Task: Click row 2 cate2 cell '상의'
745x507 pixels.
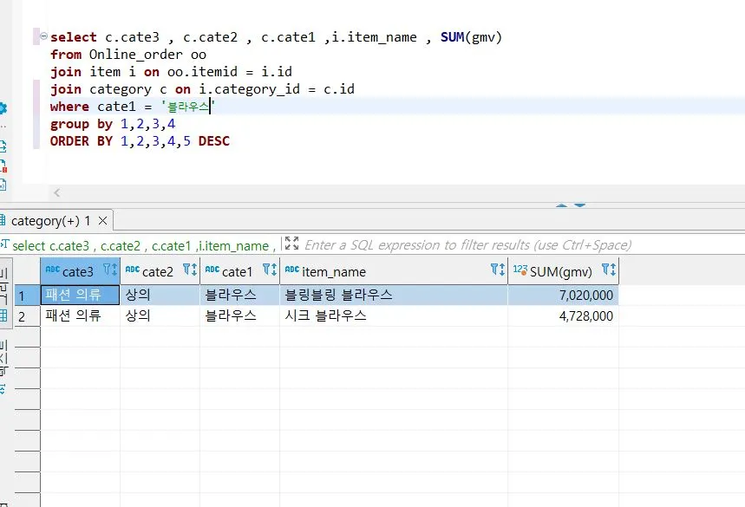Action: coord(160,315)
